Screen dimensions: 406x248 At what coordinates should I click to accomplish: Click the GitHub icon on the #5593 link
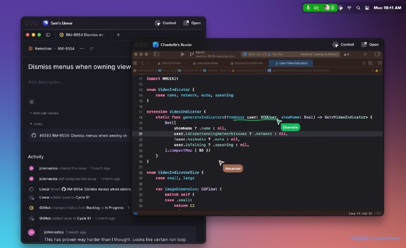33,135
